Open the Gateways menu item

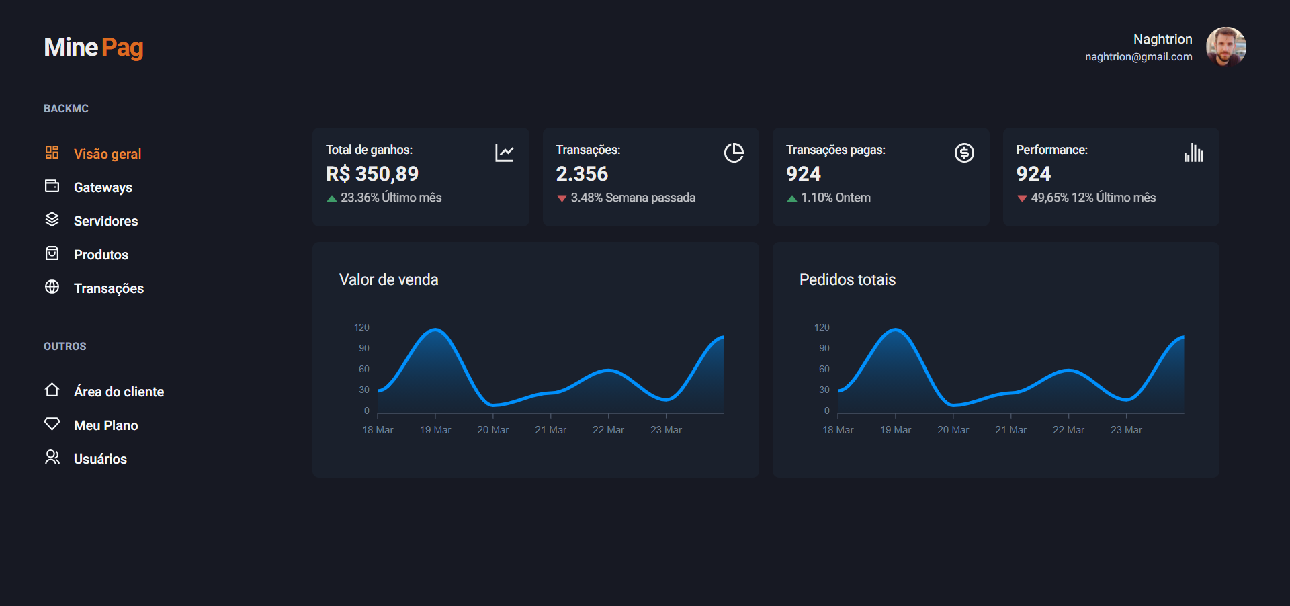[103, 187]
